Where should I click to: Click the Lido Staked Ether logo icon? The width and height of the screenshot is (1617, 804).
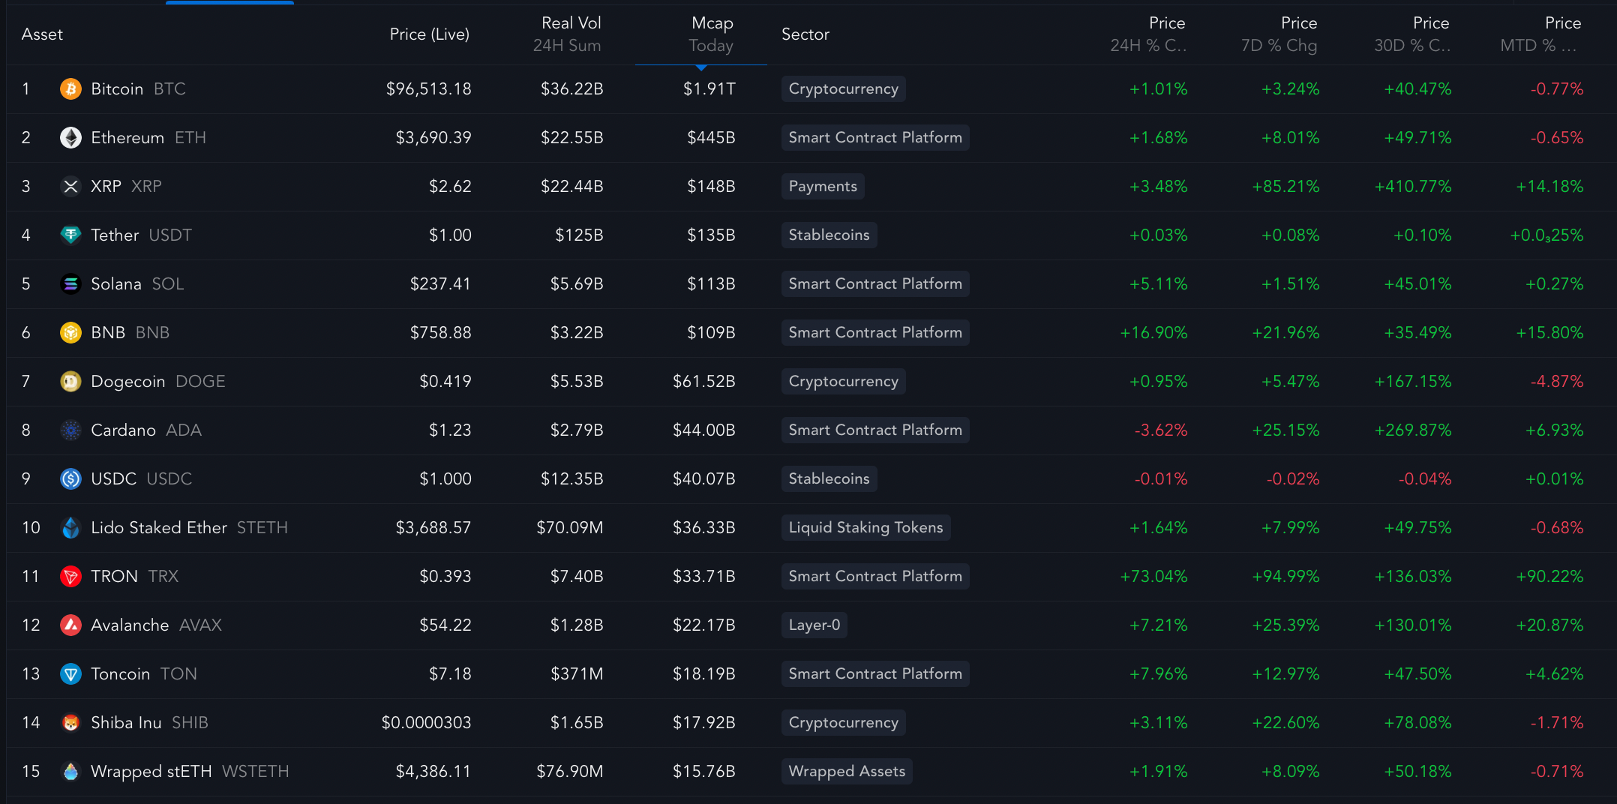[x=70, y=528]
